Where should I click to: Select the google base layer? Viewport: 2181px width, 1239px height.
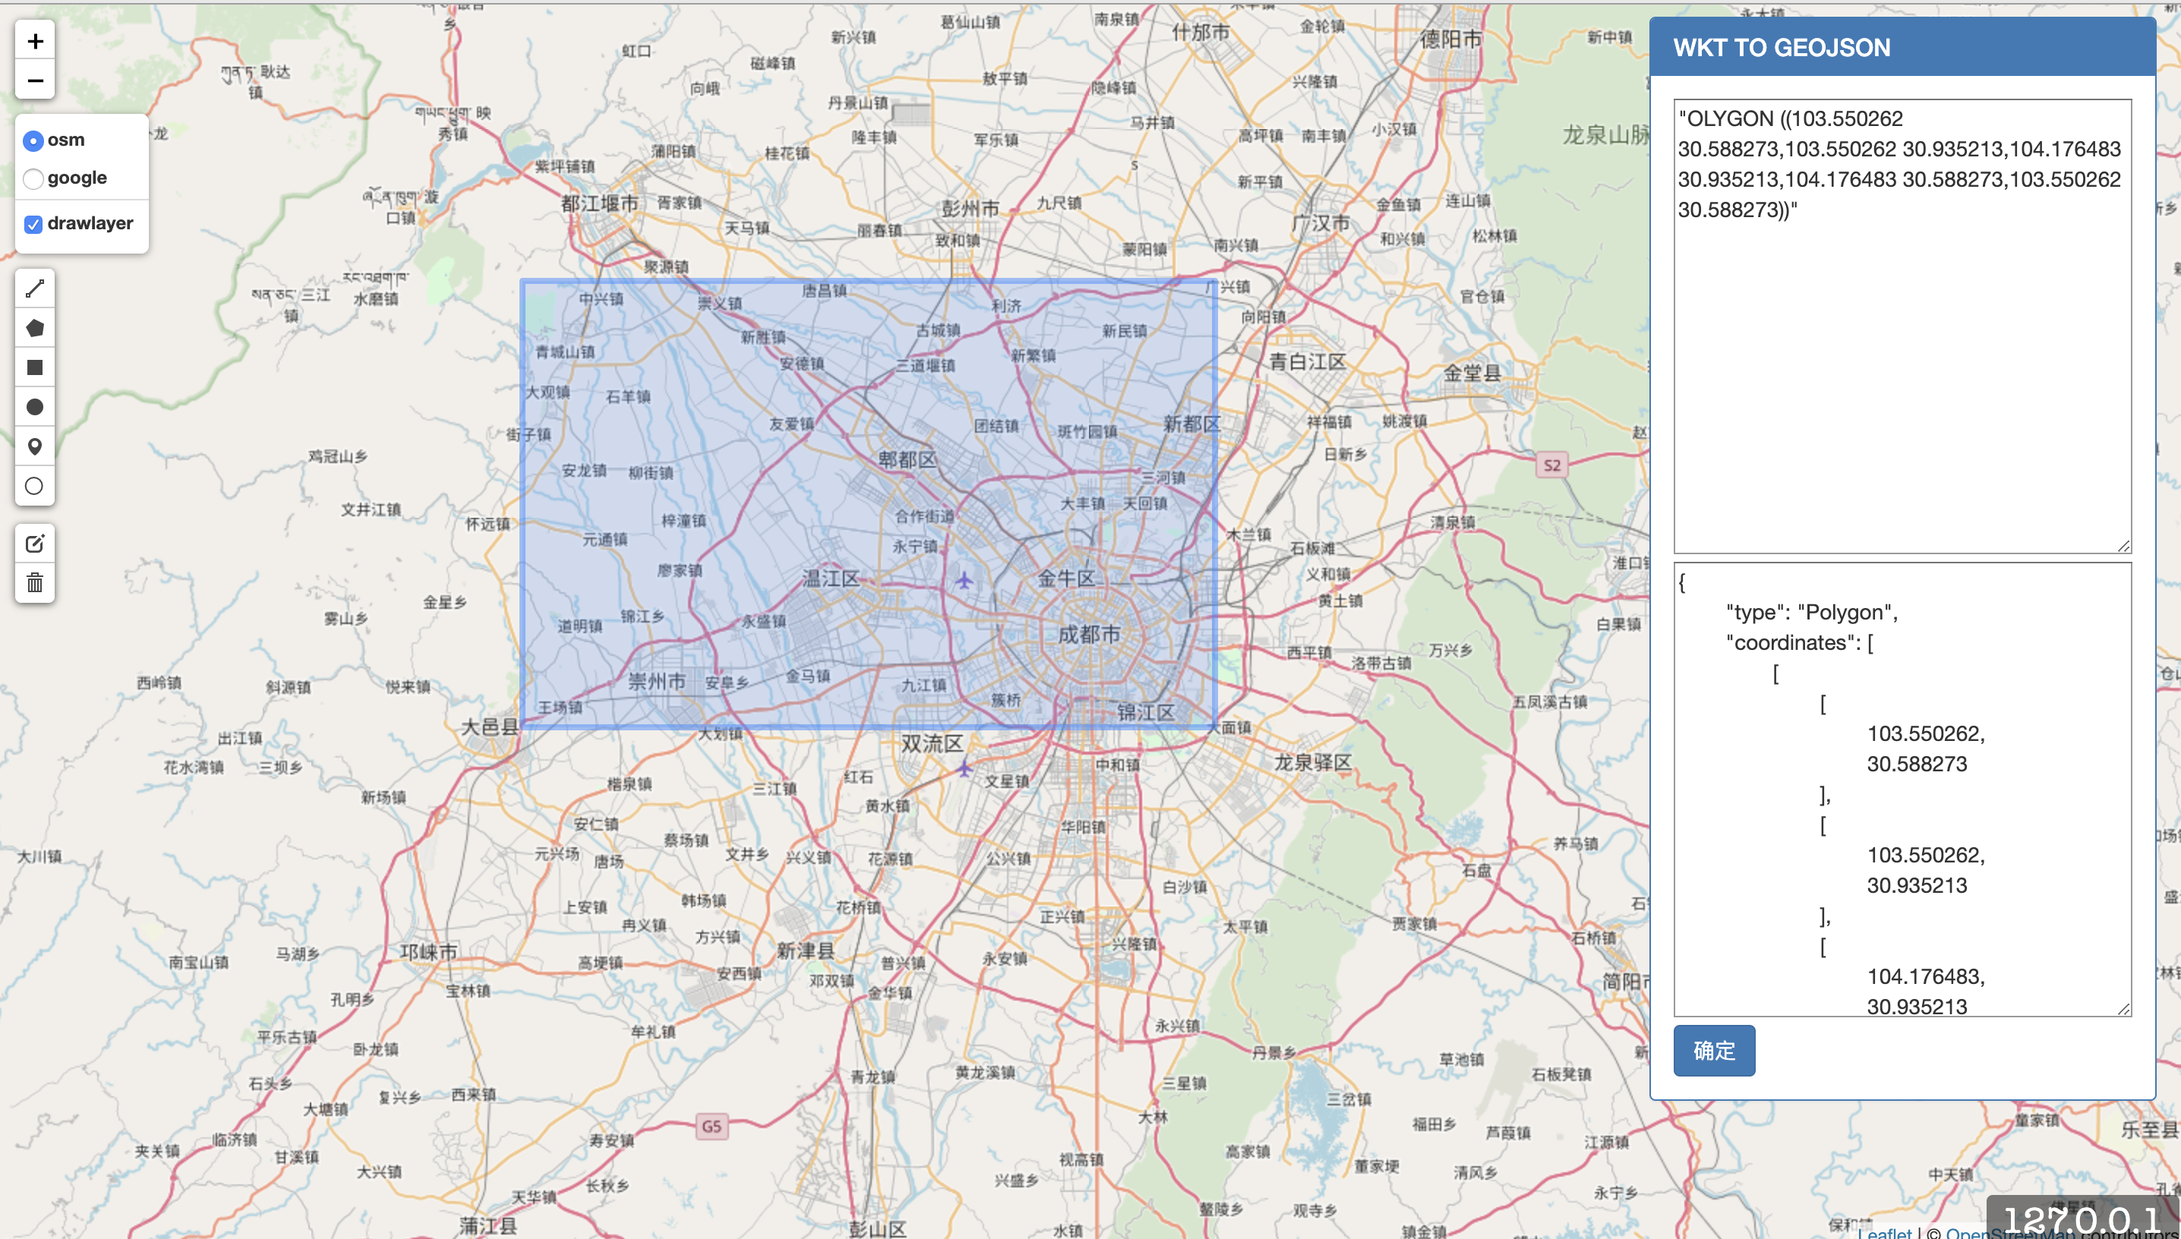[x=33, y=178]
